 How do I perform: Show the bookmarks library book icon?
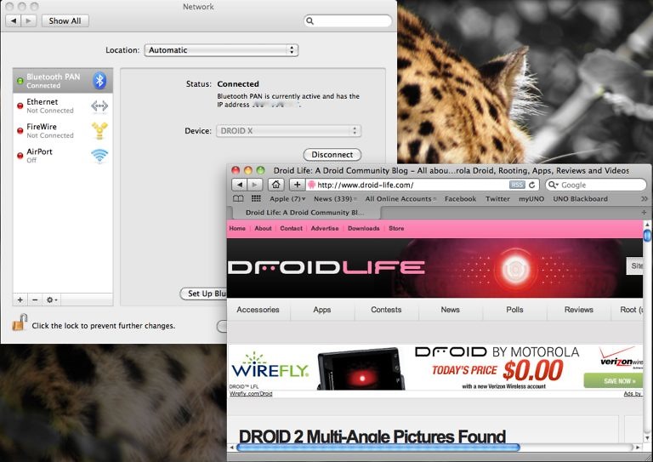(238, 199)
